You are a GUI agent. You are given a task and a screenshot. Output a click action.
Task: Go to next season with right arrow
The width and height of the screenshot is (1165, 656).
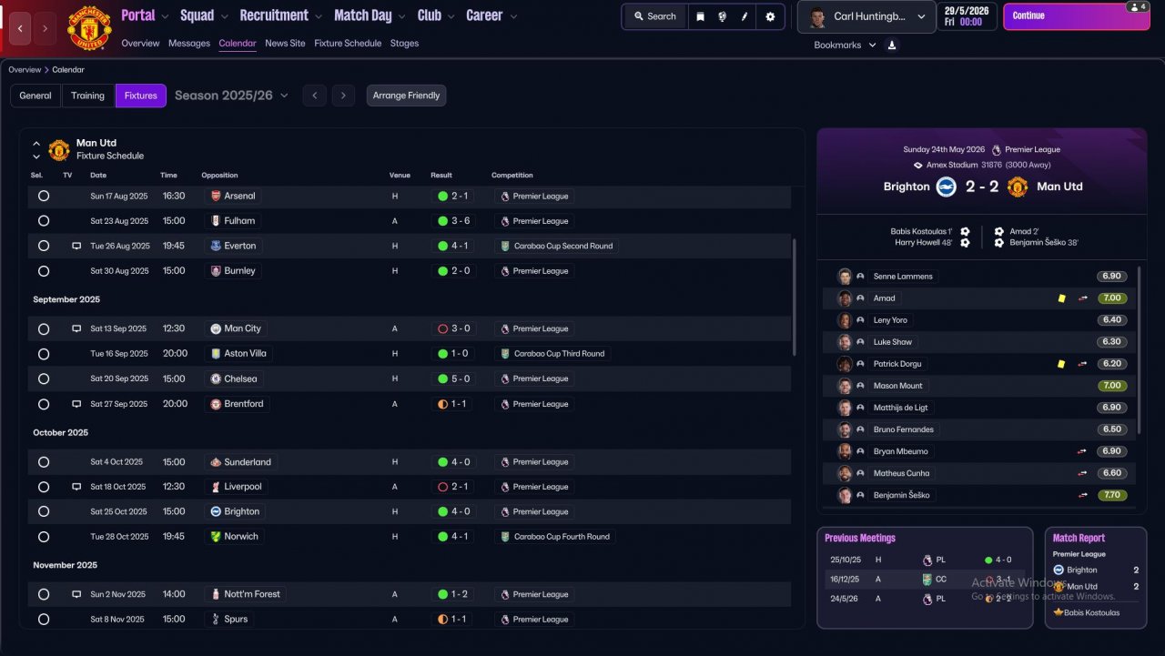342,96
